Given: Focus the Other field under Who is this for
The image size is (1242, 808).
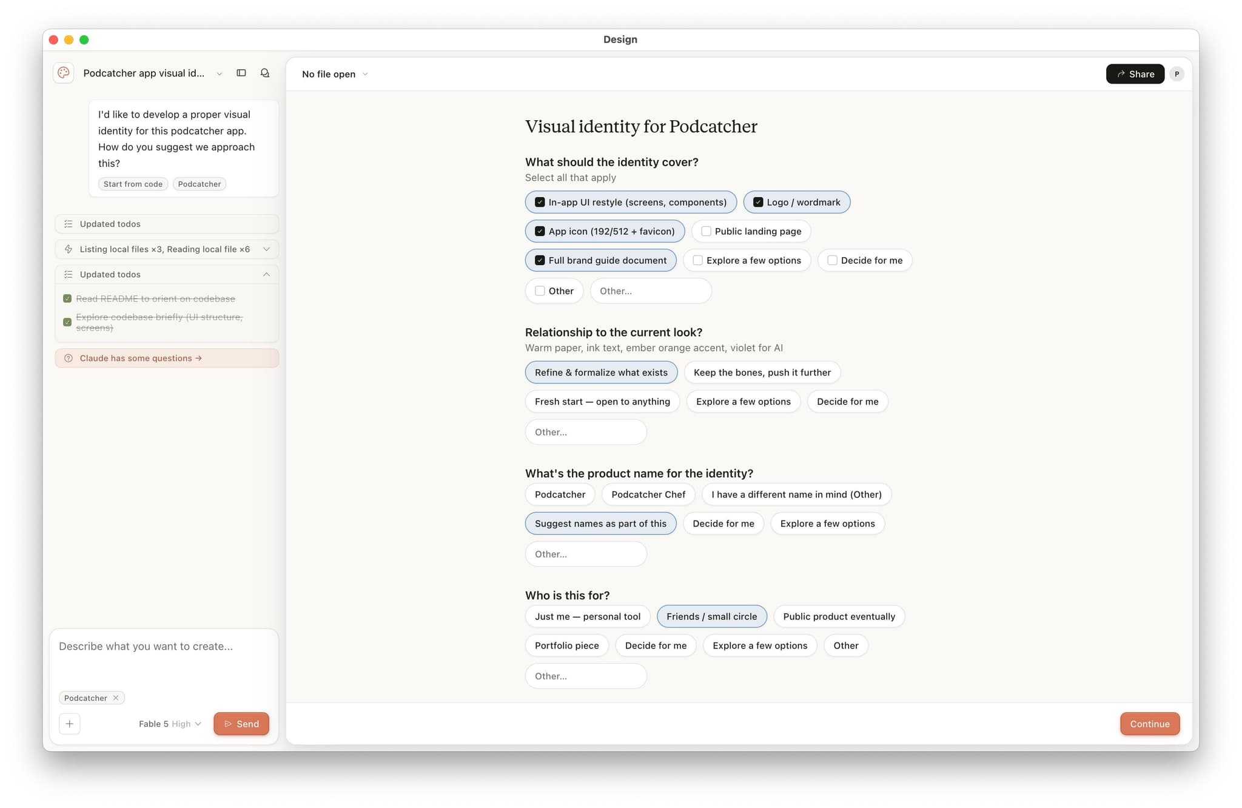Looking at the screenshot, I should pyautogui.click(x=586, y=676).
